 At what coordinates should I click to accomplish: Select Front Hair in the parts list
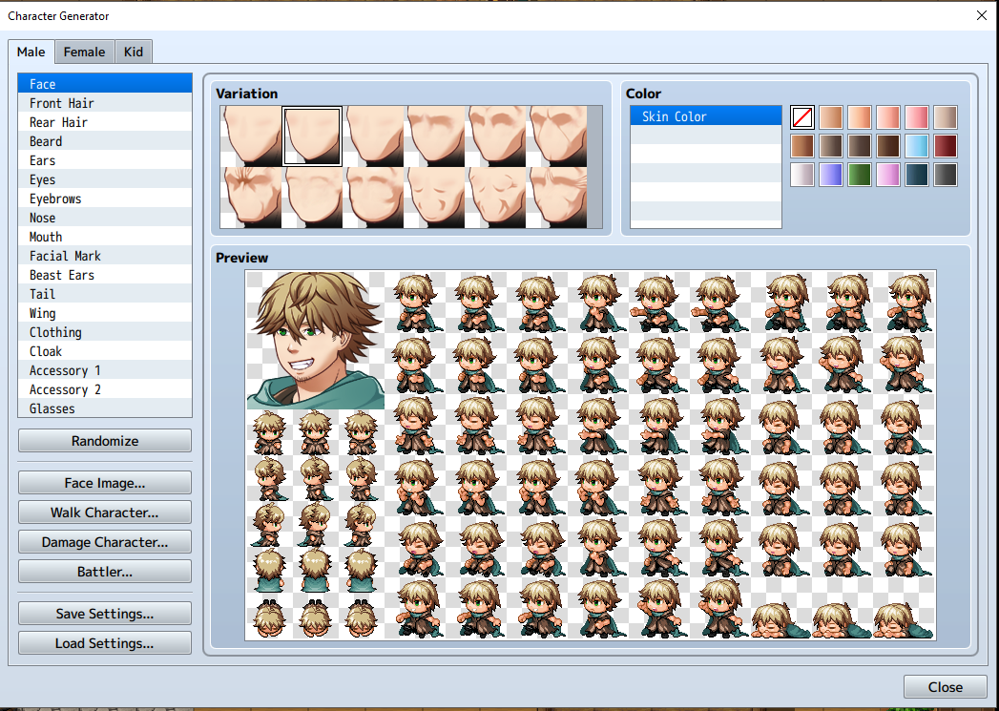tap(62, 103)
